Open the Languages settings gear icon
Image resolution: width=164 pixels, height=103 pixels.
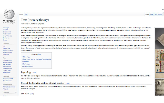tap(16, 93)
